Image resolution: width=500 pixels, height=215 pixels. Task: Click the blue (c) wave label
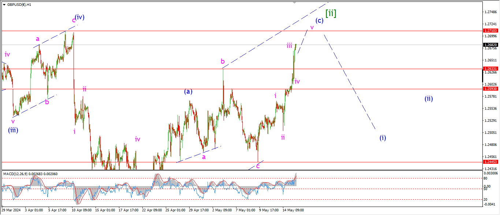pyautogui.click(x=319, y=21)
